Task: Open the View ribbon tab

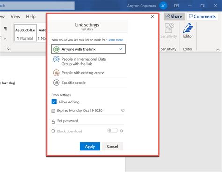Action: coord(15,16)
